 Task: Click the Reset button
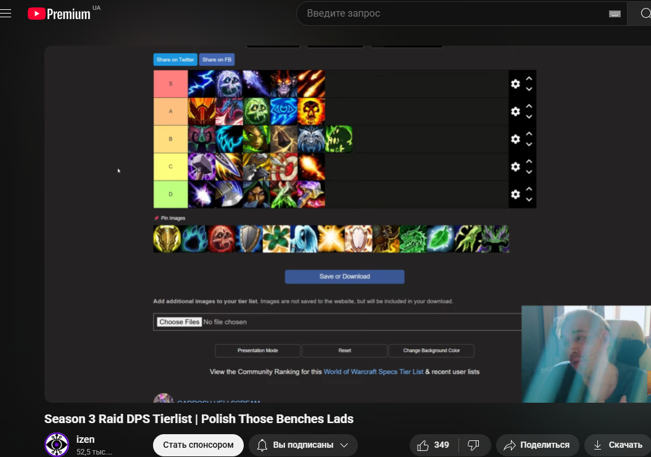pos(344,350)
